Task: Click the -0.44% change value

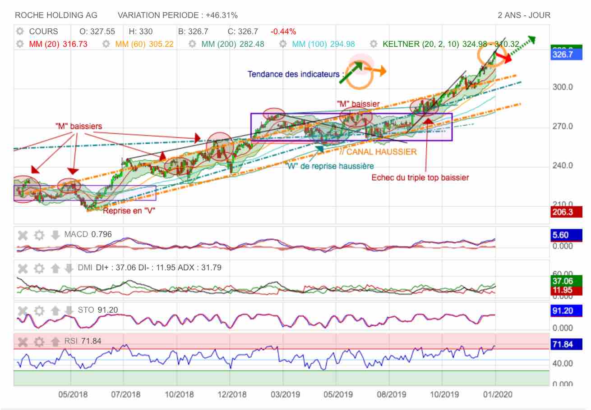Action: 283,32
